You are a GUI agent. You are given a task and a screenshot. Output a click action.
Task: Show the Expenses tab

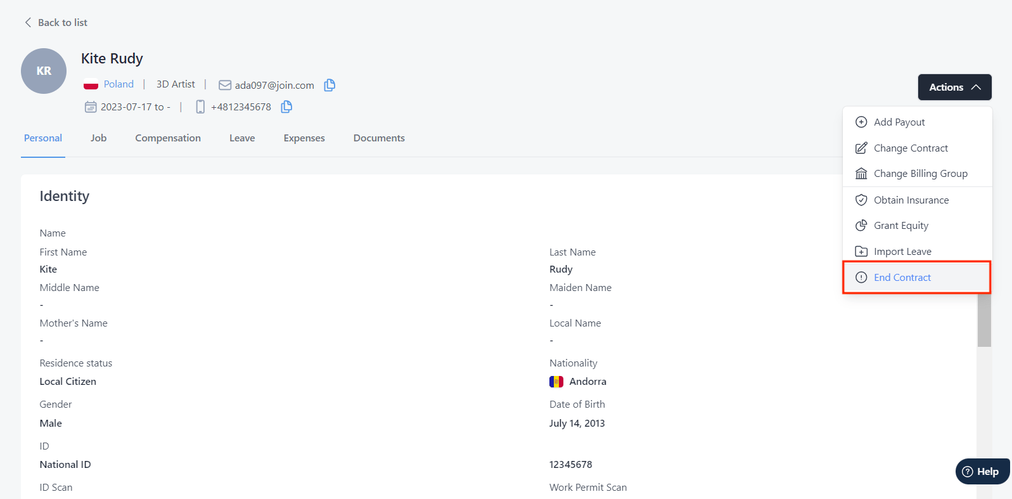coord(304,138)
